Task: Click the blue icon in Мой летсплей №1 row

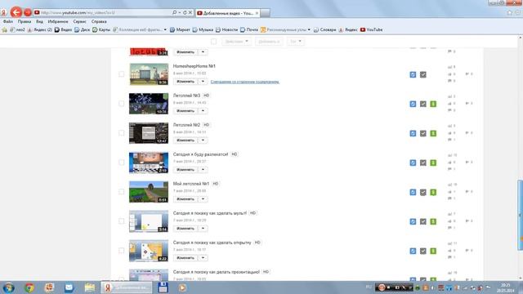Action: click(413, 192)
